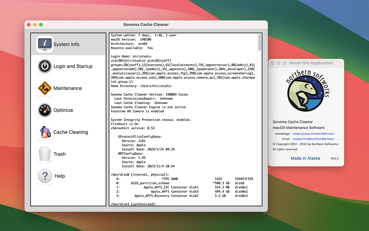Click the Made in Alaska text
The image size is (369, 231).
coord(305,158)
